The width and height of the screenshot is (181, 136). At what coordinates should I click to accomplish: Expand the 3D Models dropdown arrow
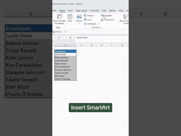99,24
